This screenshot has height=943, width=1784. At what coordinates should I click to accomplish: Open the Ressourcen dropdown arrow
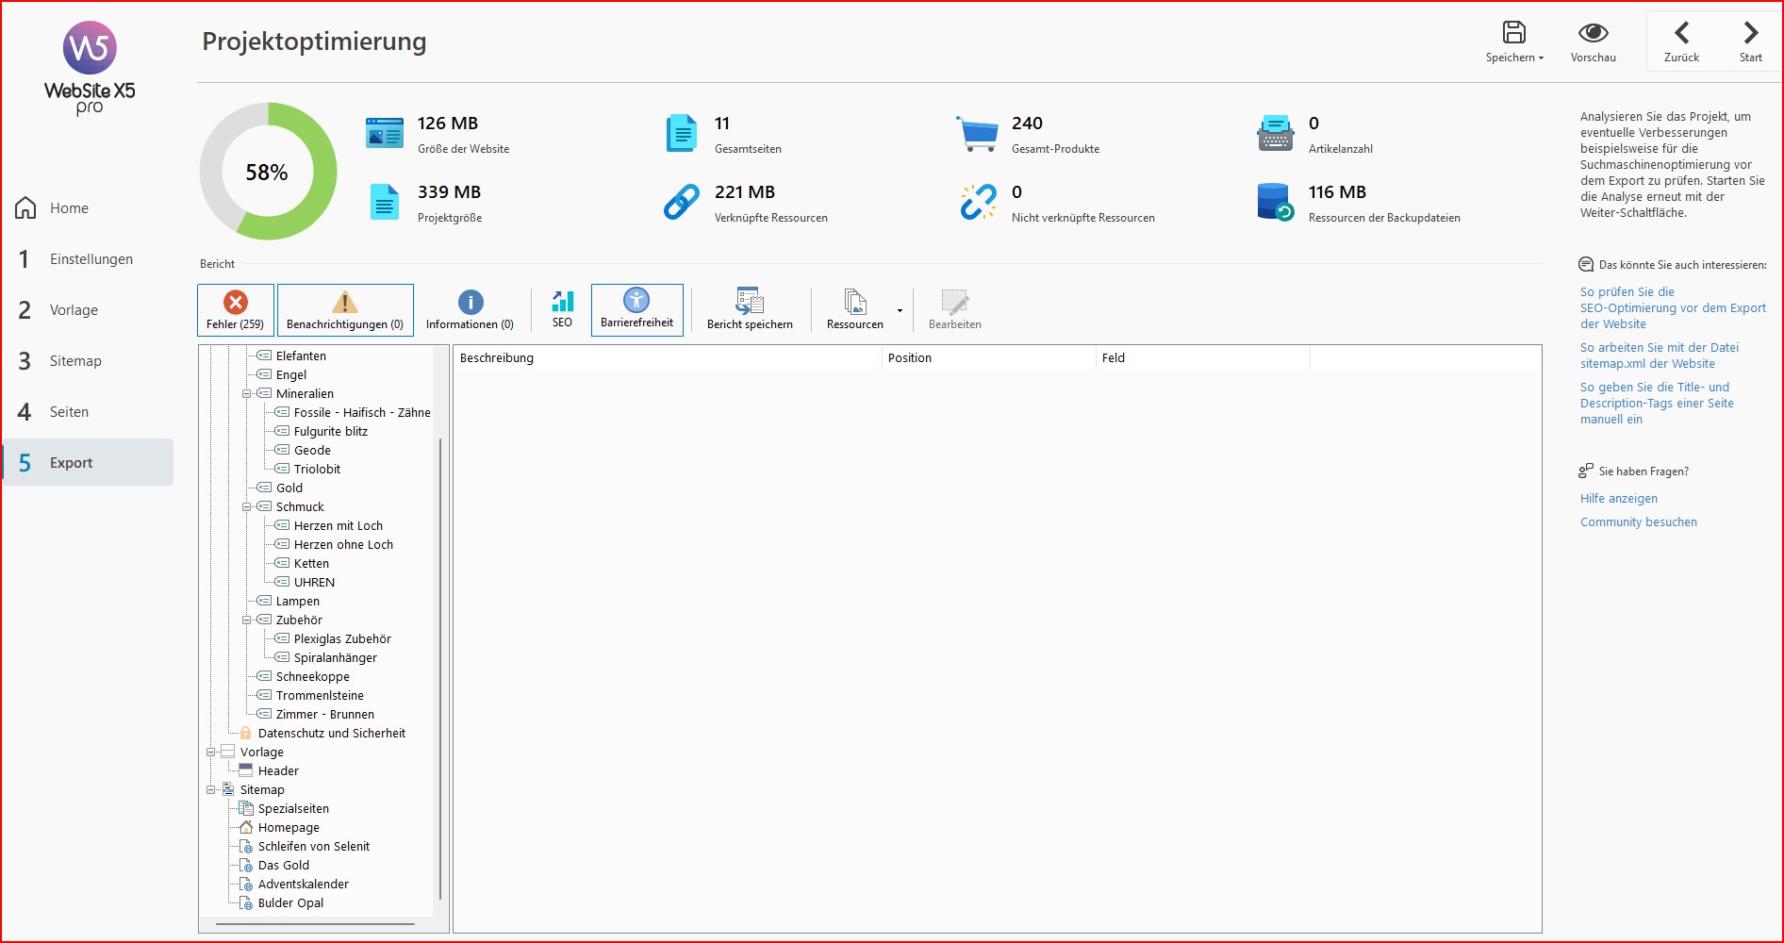(x=900, y=310)
